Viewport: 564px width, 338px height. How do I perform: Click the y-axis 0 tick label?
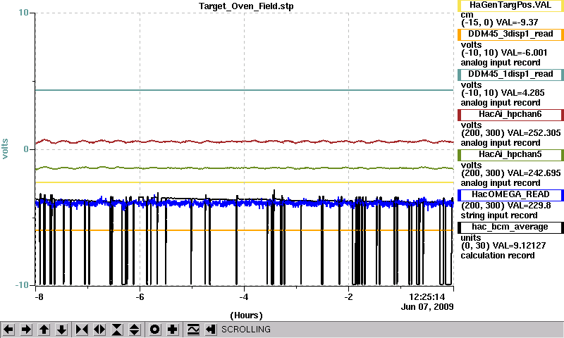pos(26,149)
